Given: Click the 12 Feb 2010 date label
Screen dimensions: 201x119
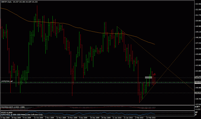Looking at the screenshot, I should click(x=151, y=118).
